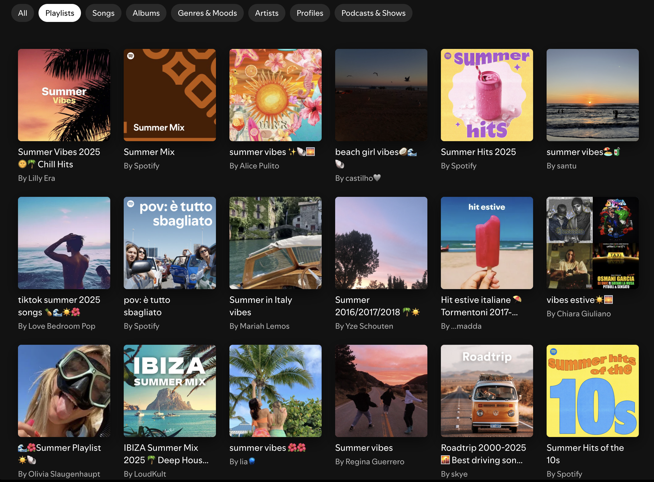Click the tiktok summer 2025 songs title

(x=59, y=306)
